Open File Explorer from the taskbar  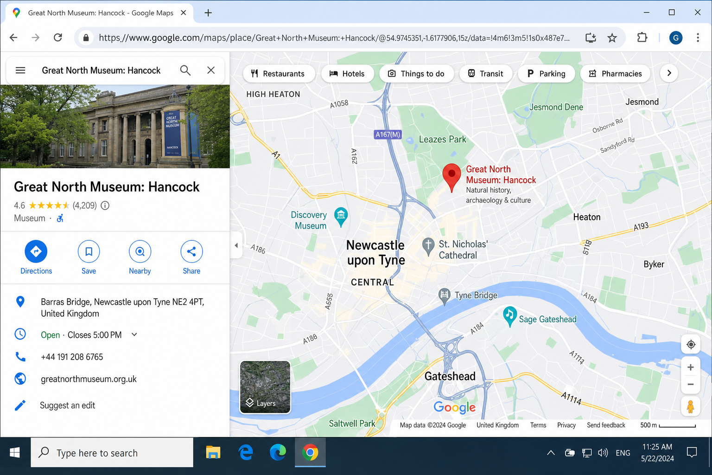(213, 453)
